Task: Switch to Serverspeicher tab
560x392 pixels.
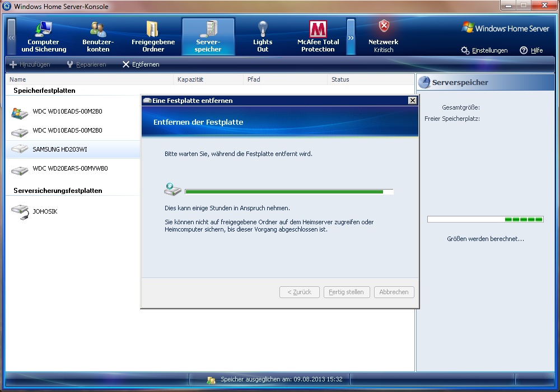Action: 208,37
